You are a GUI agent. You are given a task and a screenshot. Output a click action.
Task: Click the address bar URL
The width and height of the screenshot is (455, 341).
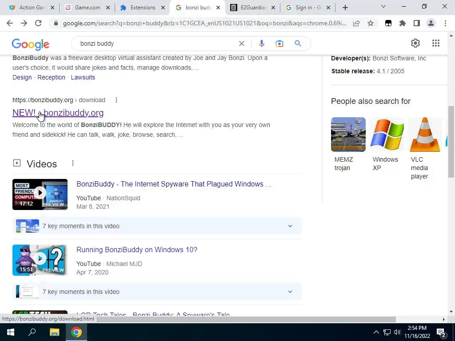pyautogui.click(x=204, y=23)
